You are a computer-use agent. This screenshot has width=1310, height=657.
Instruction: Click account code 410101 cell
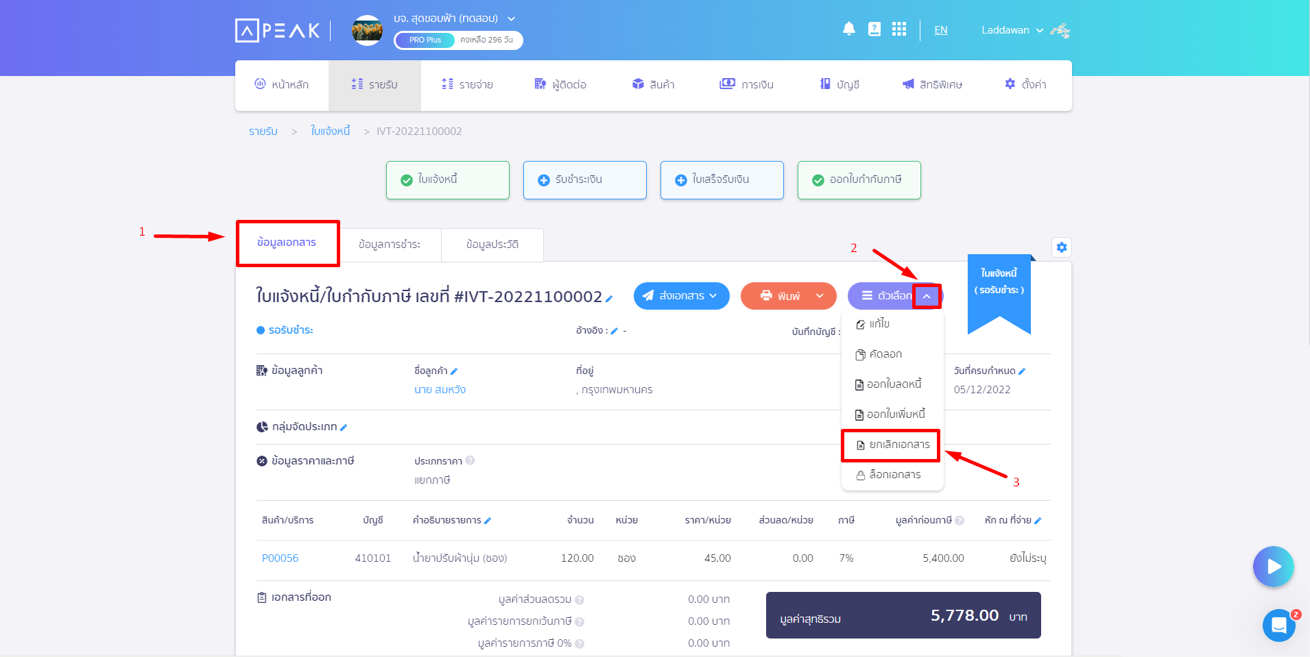click(372, 558)
